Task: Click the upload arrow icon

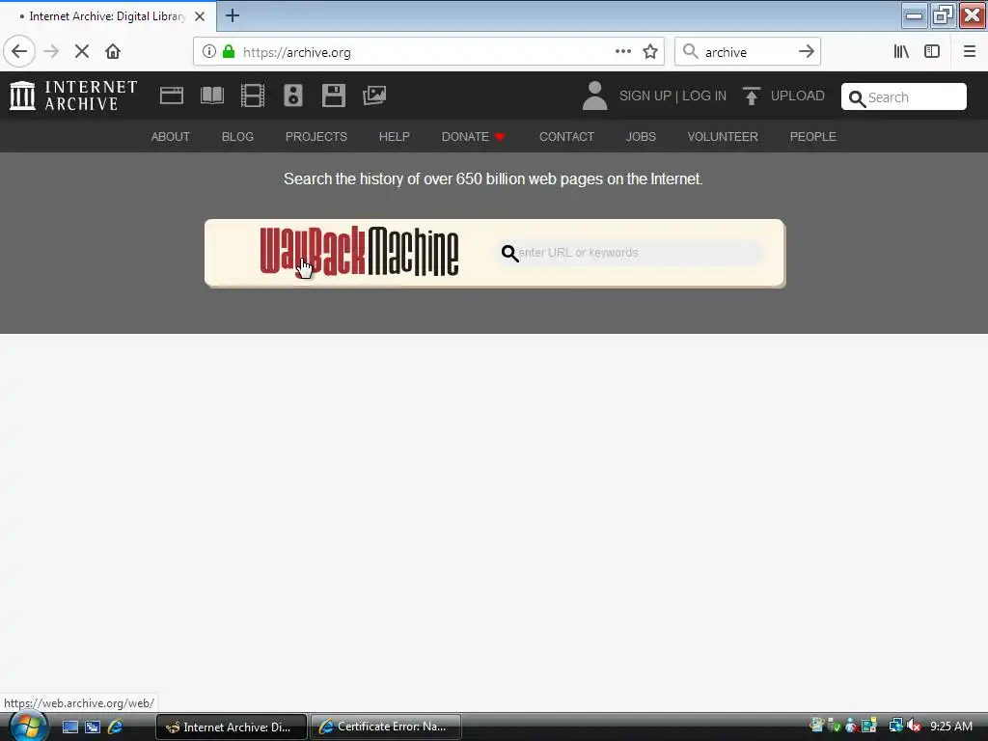Action: point(751,96)
